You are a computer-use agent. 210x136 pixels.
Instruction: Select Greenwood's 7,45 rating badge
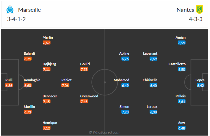click(x=84, y=101)
